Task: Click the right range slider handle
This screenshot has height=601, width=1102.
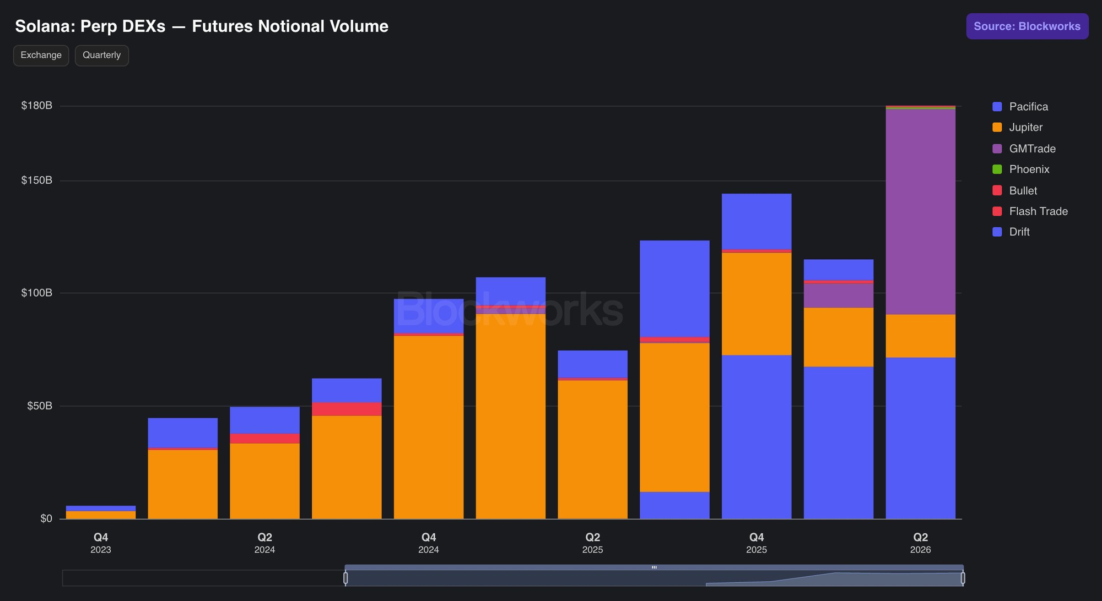Action: click(x=963, y=578)
